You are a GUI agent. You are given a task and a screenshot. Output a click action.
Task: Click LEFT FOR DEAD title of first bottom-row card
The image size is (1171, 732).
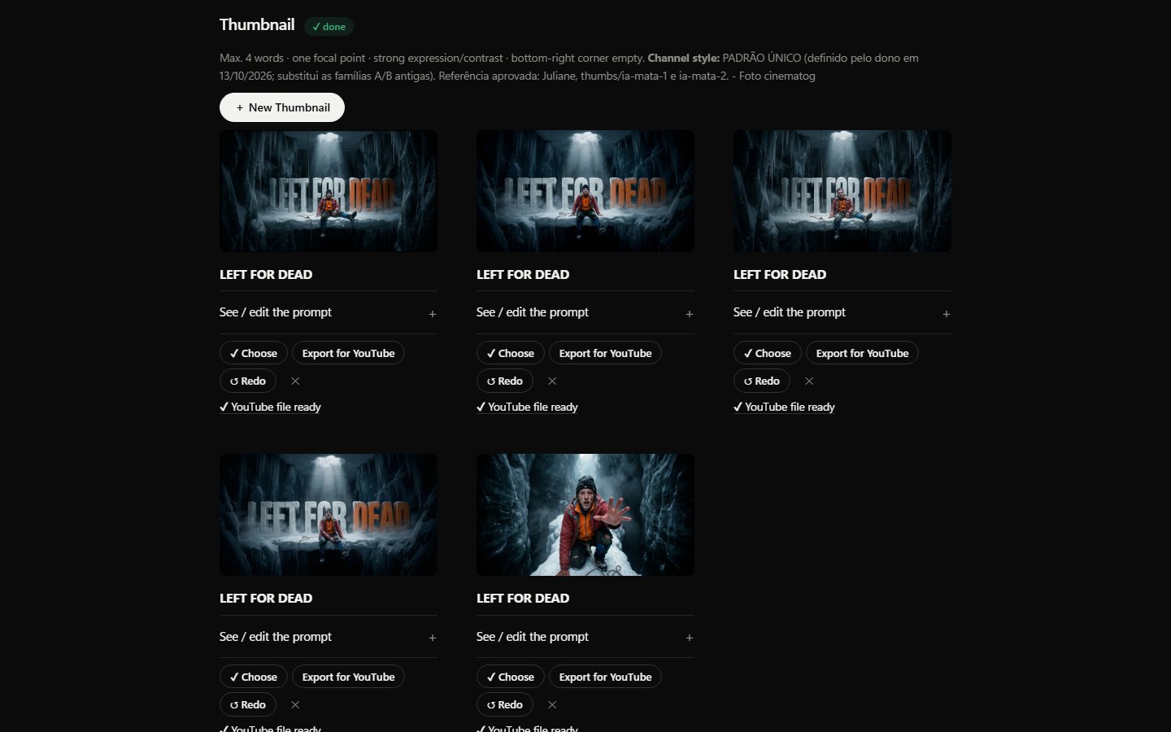click(x=266, y=599)
